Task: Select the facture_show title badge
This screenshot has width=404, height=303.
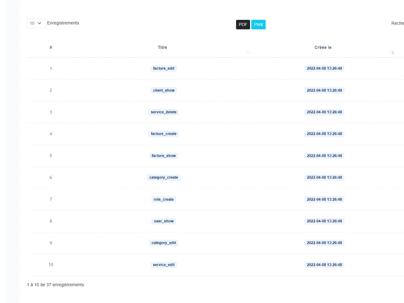Action: (x=164, y=156)
